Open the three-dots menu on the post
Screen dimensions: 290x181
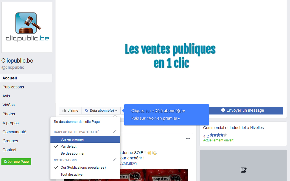[x=188, y=138]
